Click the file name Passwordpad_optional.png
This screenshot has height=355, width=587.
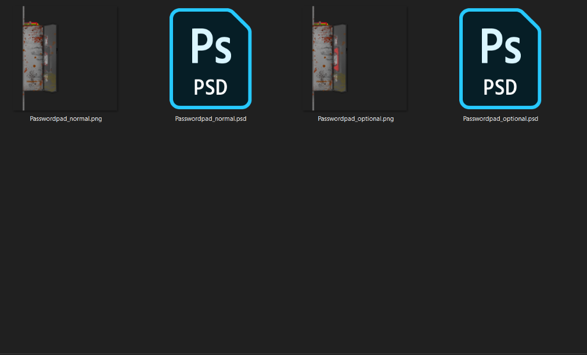(x=356, y=119)
